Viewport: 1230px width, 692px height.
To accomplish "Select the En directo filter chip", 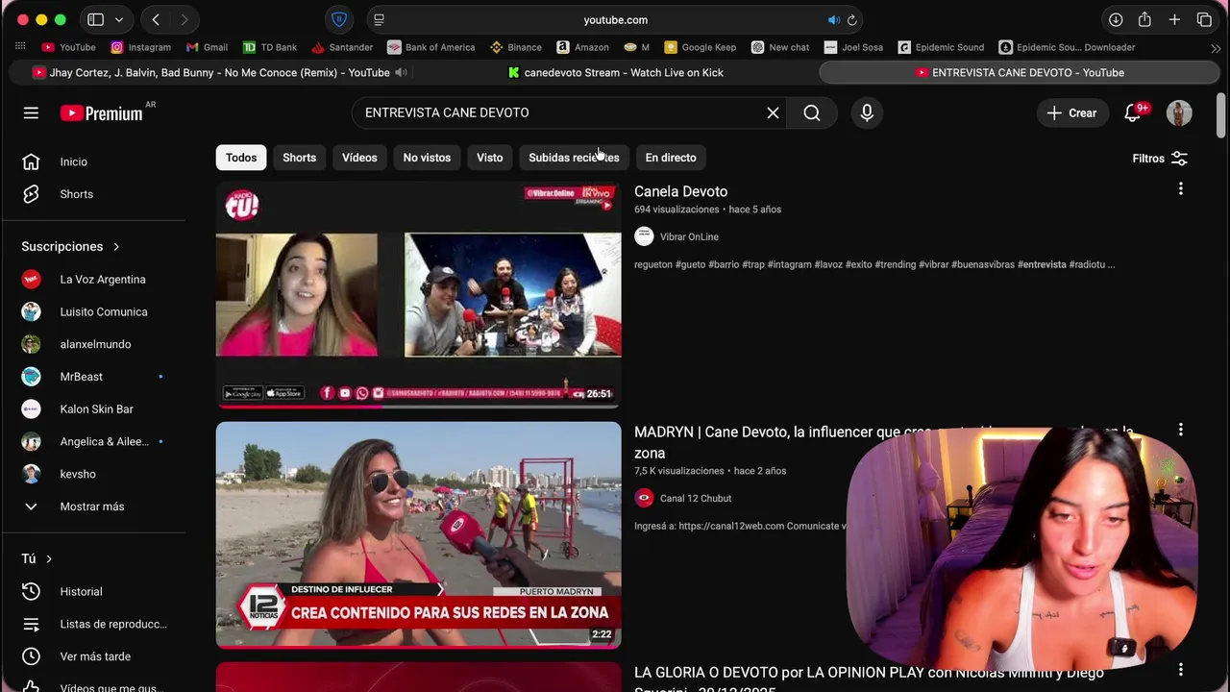I will click(x=671, y=158).
